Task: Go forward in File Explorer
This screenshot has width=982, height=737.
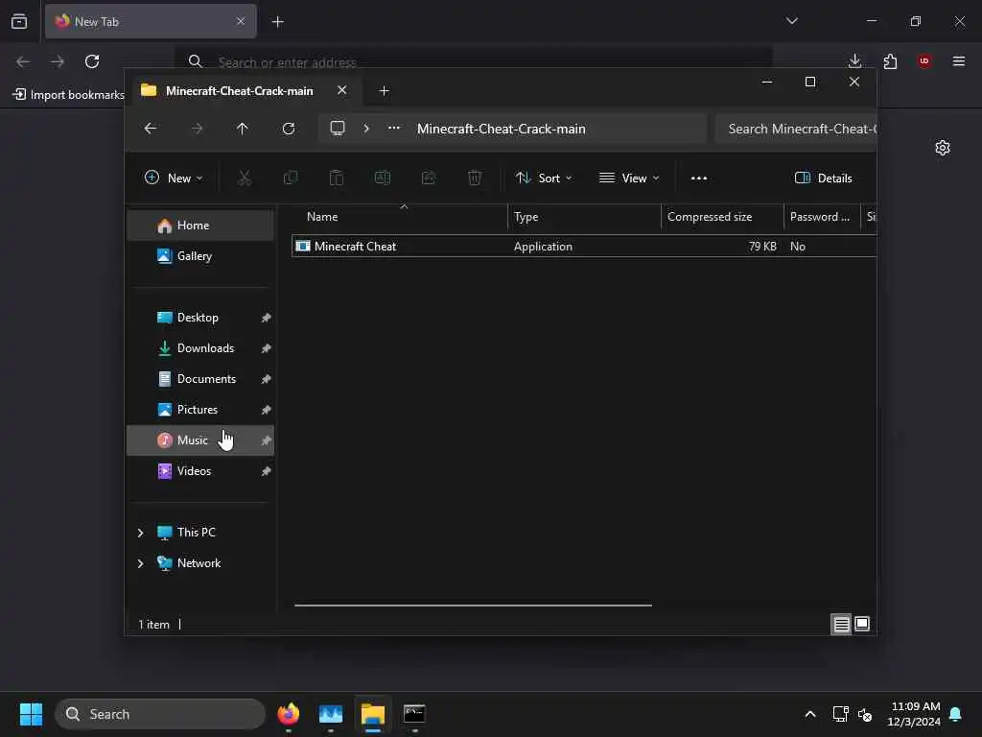Action: pyautogui.click(x=197, y=129)
